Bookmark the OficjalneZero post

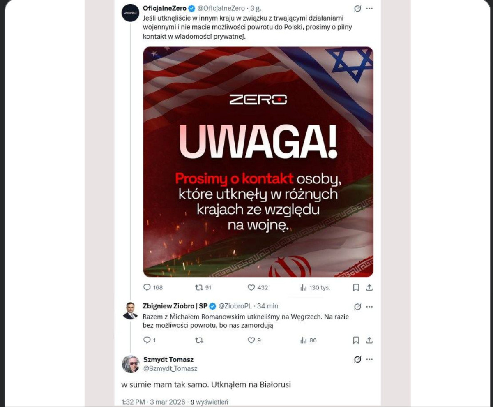point(356,288)
